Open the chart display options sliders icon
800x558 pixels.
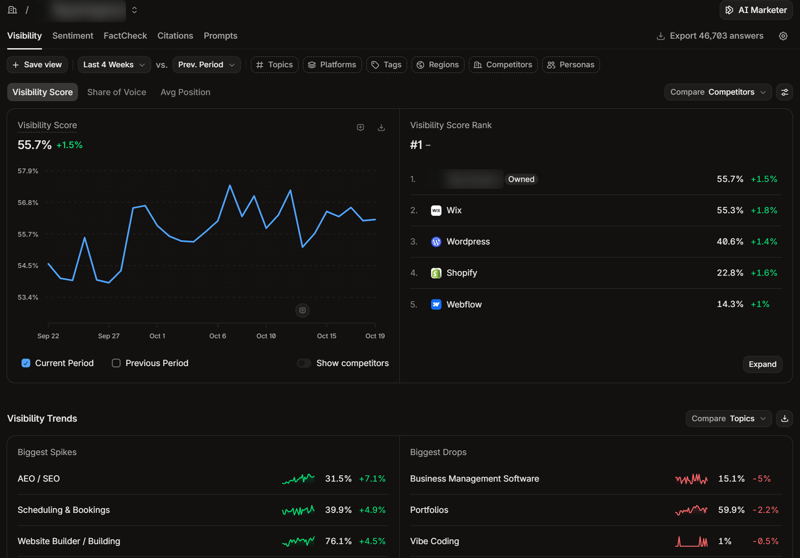click(784, 92)
